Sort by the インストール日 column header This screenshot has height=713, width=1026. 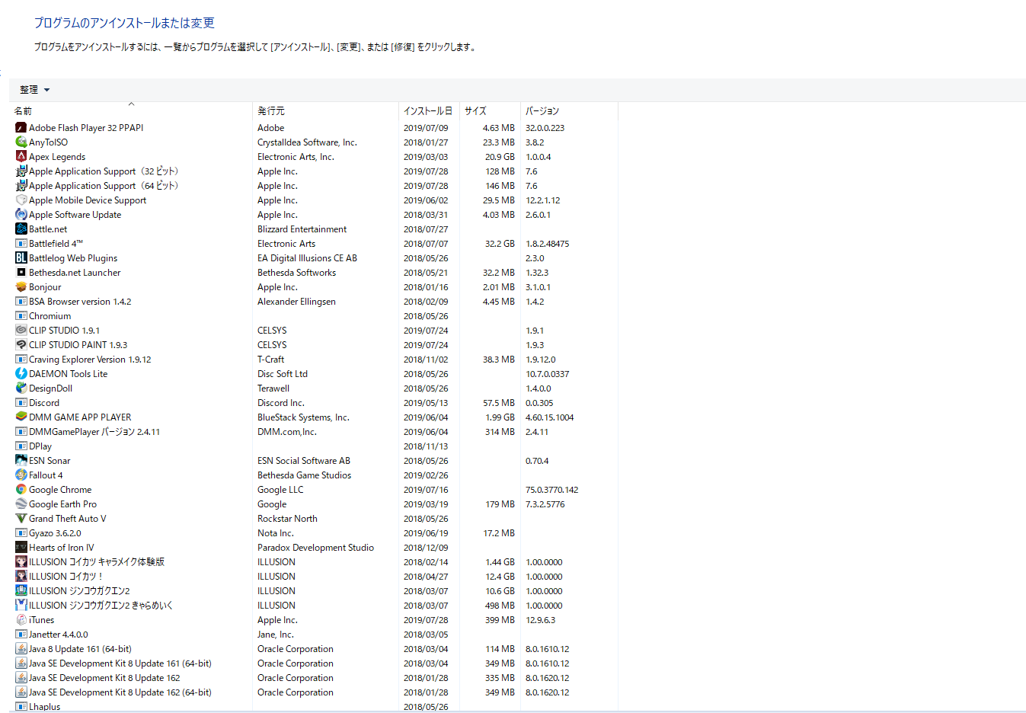pos(429,111)
